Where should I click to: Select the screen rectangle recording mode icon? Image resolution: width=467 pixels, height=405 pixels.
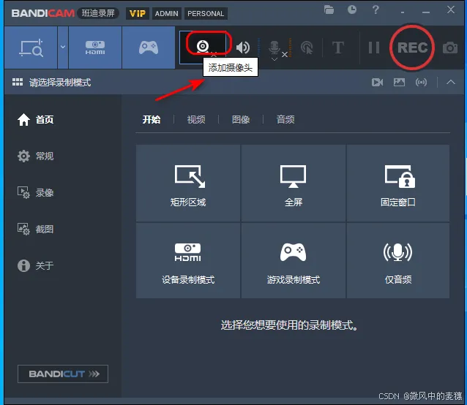pos(31,48)
